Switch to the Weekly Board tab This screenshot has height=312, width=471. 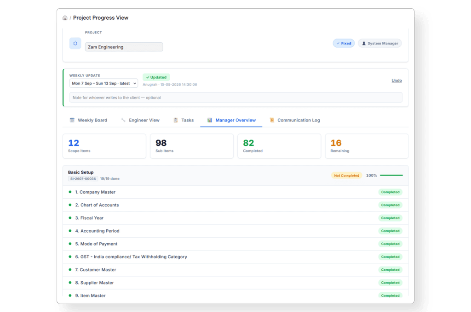(x=88, y=120)
